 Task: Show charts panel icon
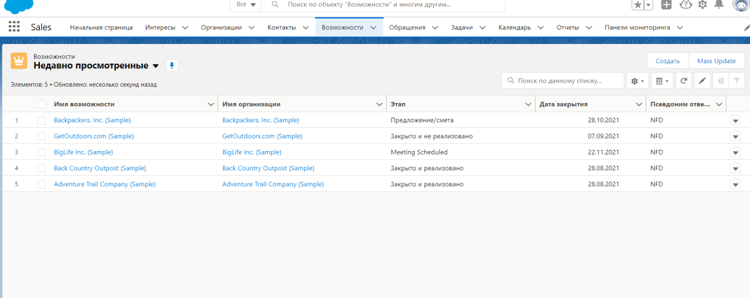[x=720, y=81]
